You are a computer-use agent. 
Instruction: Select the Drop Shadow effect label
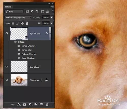[x=28, y=58]
